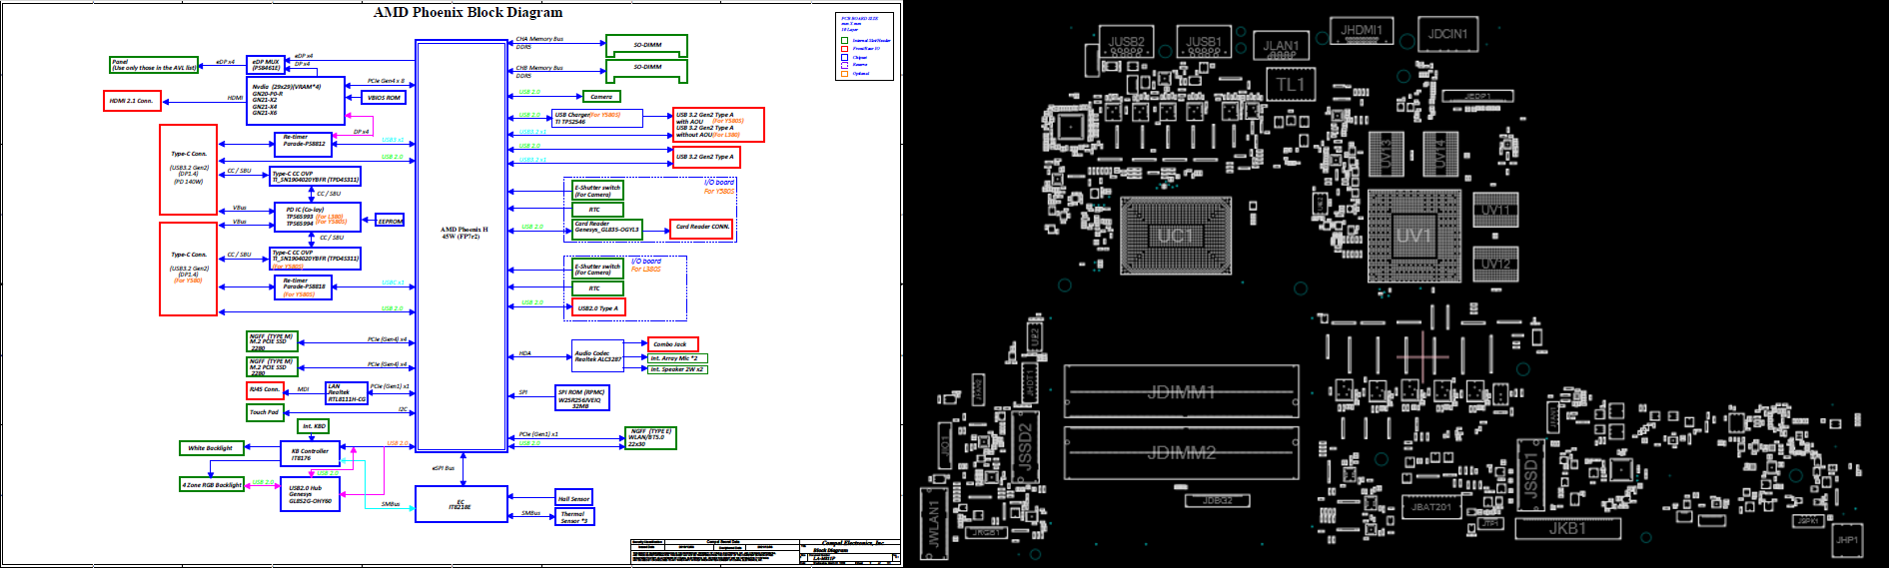This screenshot has height=568, width=1890.
Task: Click the Re-timer Parade-PS8818 block
Action: [x=303, y=287]
